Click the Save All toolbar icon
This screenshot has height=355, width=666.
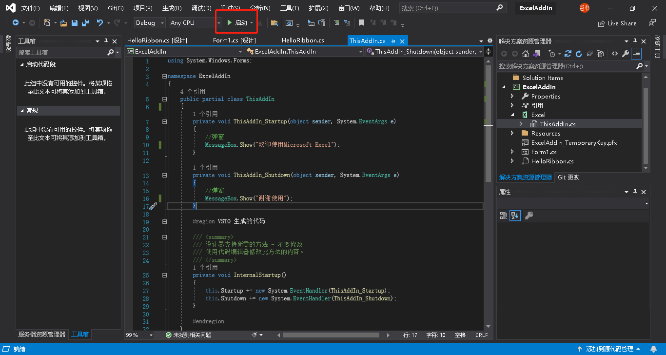pos(85,23)
